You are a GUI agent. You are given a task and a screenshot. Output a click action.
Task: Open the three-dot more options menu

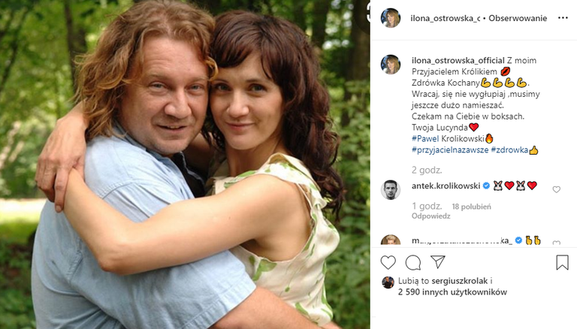(563, 18)
